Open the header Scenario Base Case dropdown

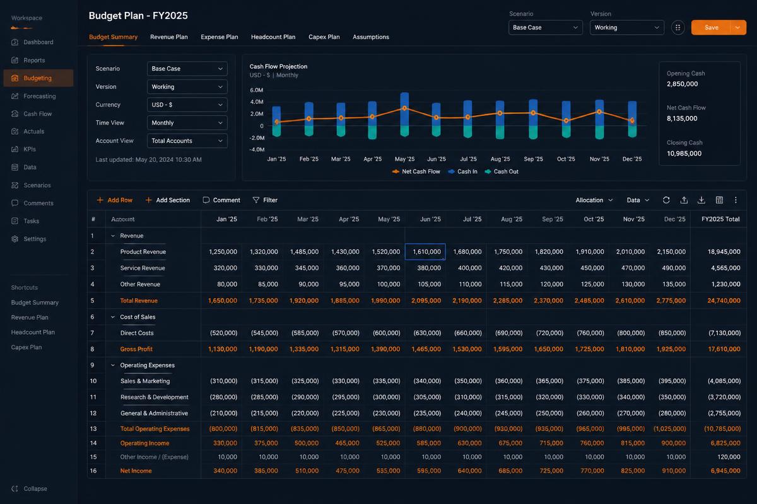[546, 28]
